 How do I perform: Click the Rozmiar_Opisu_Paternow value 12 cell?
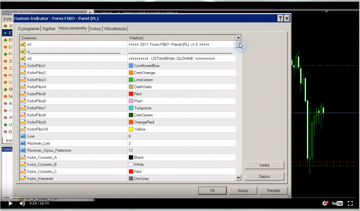[x=181, y=150]
